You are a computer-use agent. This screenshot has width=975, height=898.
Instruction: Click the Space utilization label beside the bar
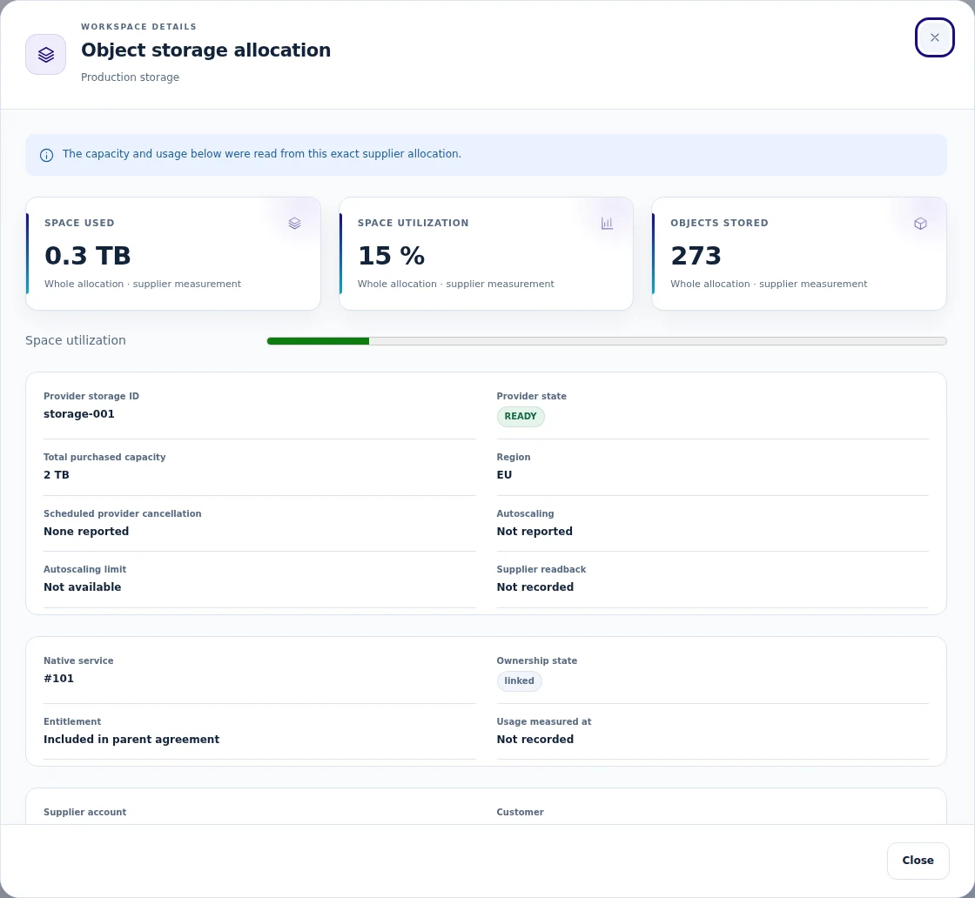(75, 340)
